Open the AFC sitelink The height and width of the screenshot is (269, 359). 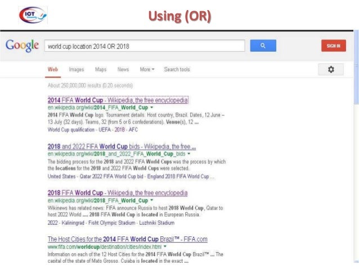coord(133,130)
